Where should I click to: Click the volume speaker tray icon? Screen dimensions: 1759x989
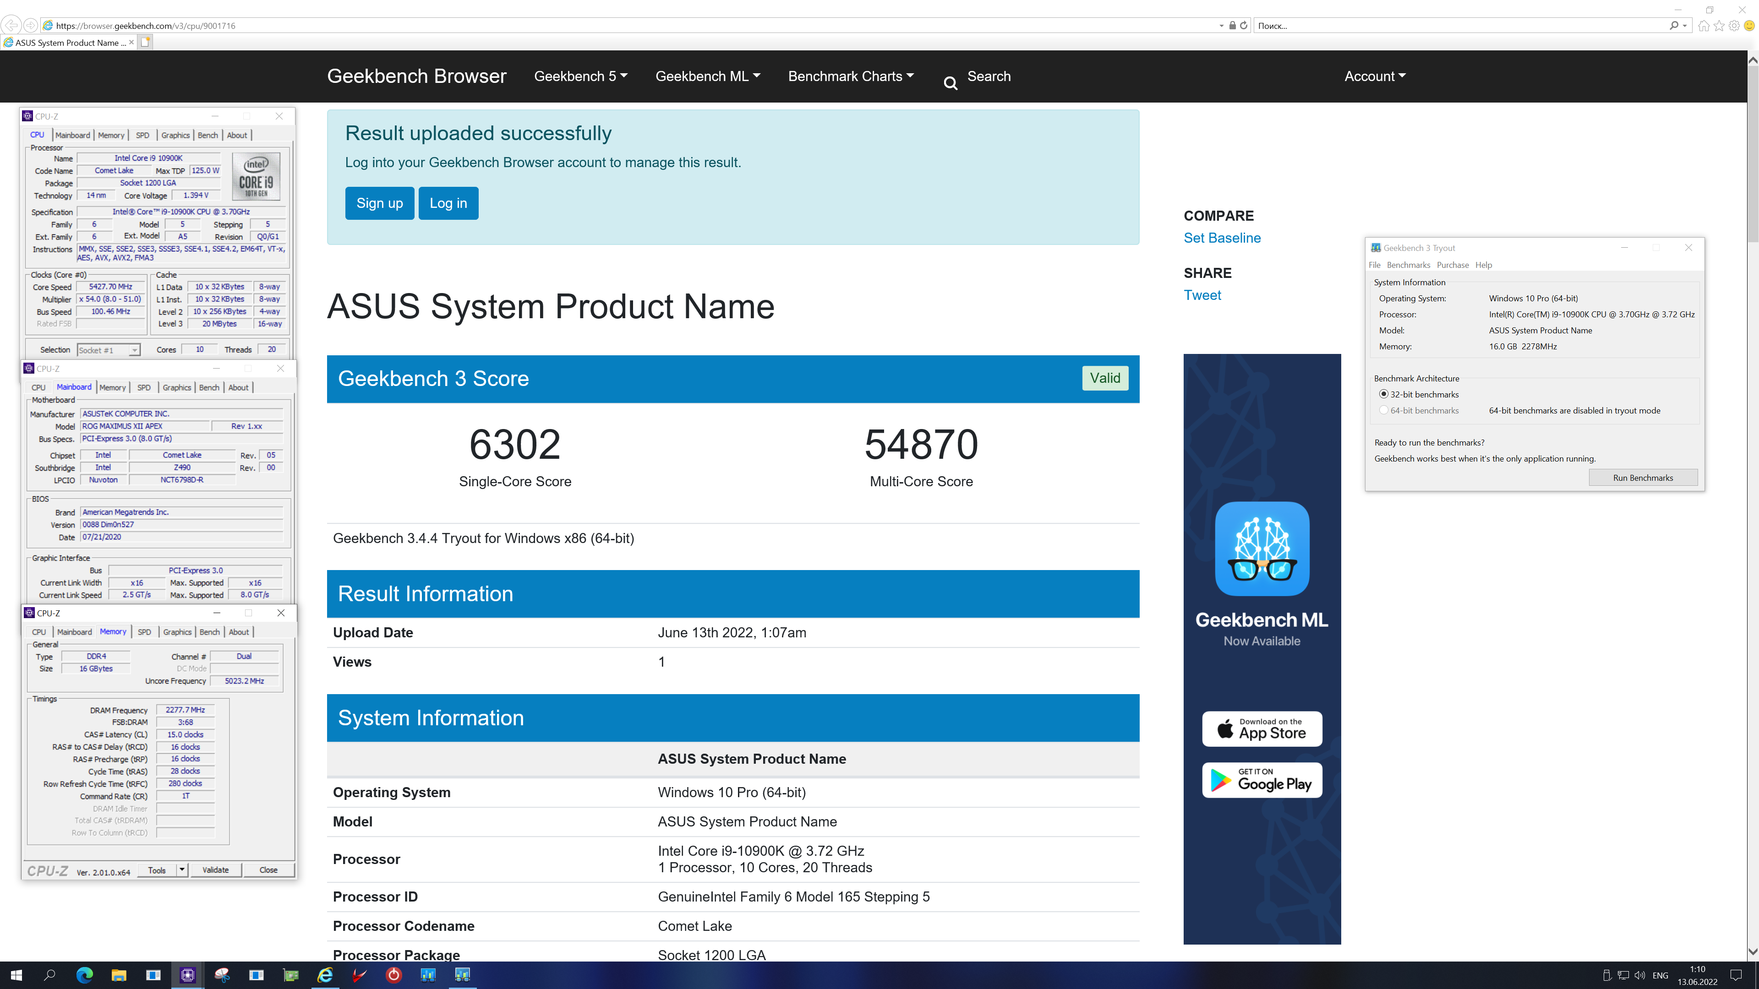1639,975
